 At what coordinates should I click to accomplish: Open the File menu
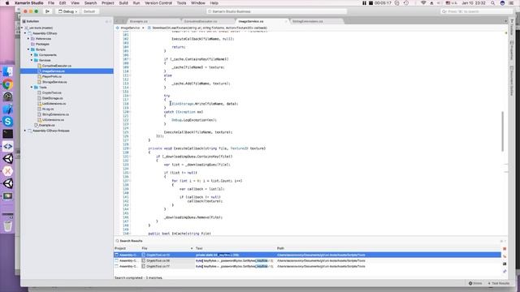[51, 3]
